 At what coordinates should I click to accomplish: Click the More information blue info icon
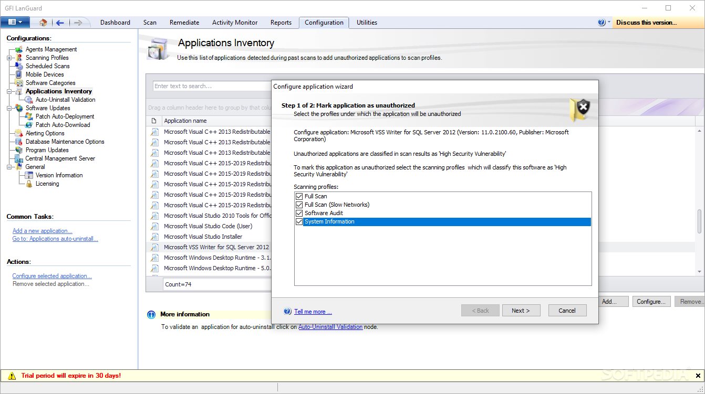[x=151, y=315]
